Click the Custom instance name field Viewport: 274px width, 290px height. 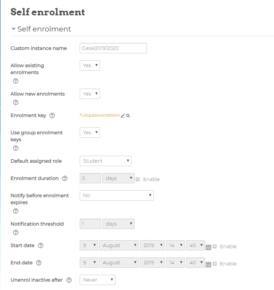[x=113, y=48]
